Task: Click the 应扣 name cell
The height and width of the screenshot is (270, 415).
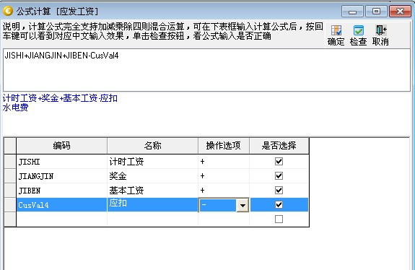Action: (153, 205)
